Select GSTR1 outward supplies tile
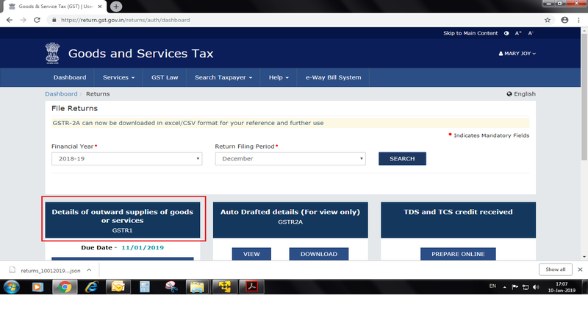The height and width of the screenshot is (315, 588). [x=123, y=220]
